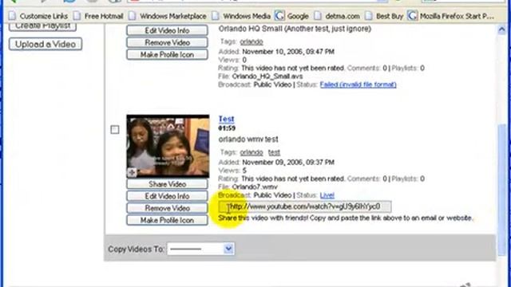Image resolution: width=511 pixels, height=287 pixels.
Task: Click the Create Playlist button
Action: 42,27
